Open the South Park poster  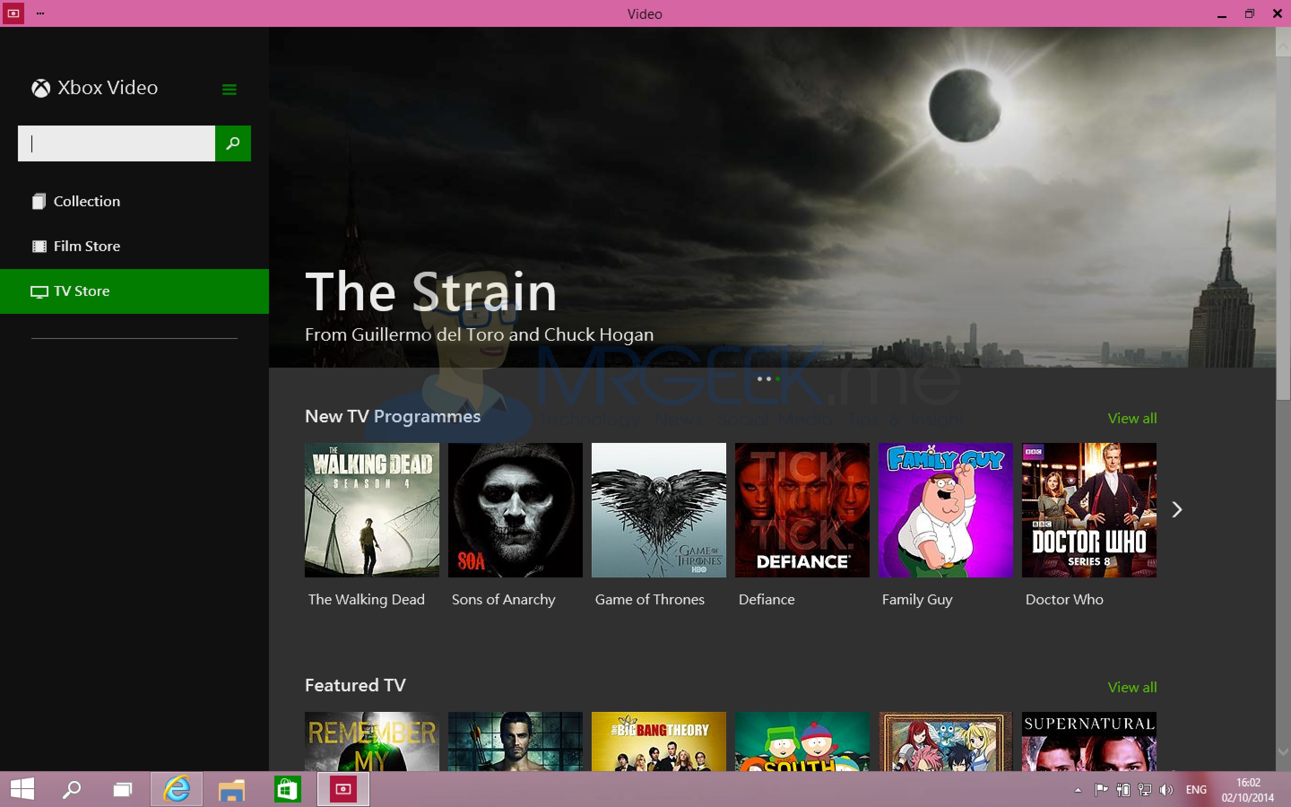[802, 742]
